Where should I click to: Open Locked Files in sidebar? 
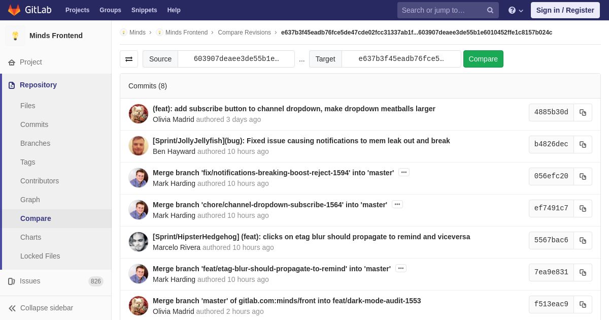(x=40, y=256)
